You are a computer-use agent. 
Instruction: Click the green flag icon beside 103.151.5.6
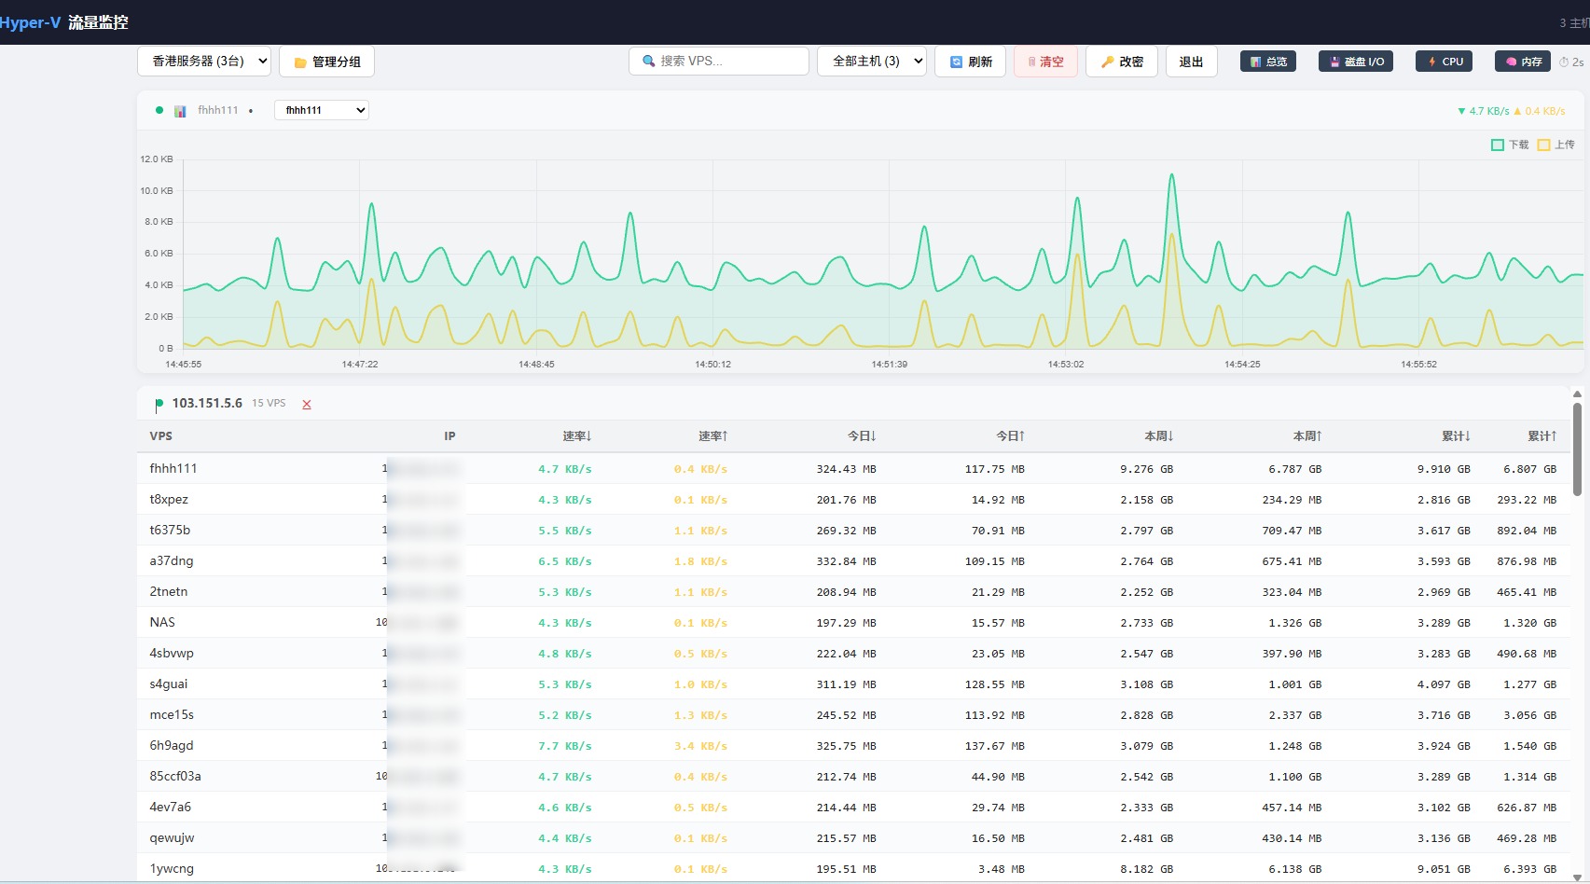[159, 404]
